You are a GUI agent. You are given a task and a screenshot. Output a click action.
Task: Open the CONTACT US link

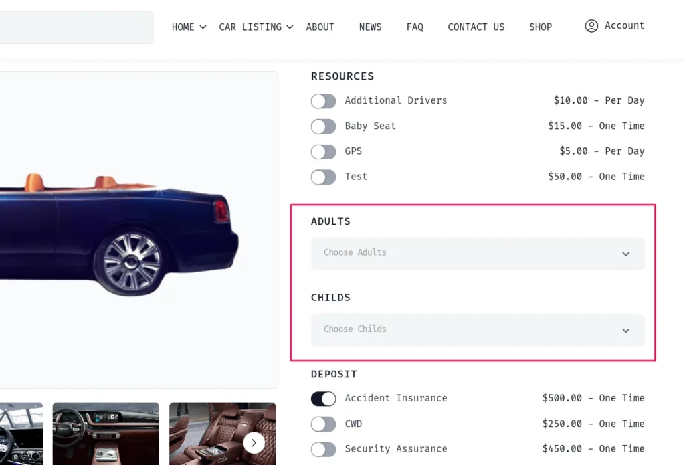coord(476,27)
